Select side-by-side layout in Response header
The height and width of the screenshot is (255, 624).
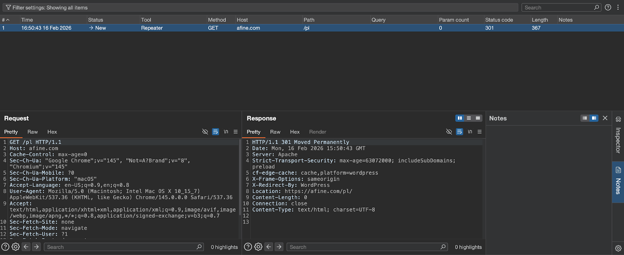pyautogui.click(x=460, y=118)
